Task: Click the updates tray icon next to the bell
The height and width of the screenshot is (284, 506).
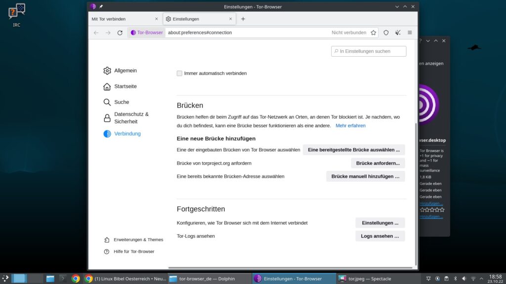Action: click(x=437, y=279)
